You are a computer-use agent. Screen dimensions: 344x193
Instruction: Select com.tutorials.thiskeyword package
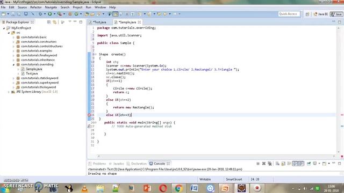point(39,87)
